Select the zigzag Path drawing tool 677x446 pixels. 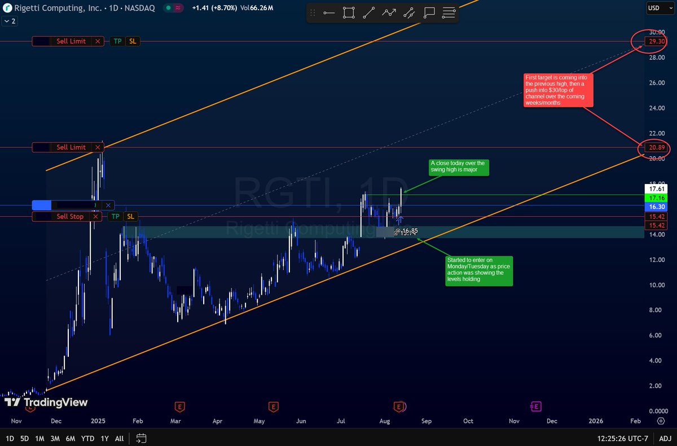[389, 12]
